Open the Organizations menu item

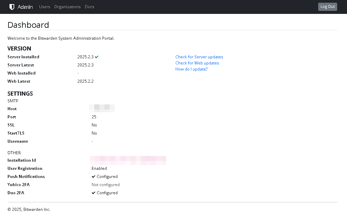[68, 7]
